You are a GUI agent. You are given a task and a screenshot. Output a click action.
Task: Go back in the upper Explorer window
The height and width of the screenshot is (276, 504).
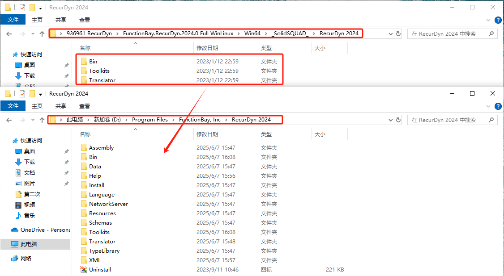(x=9, y=33)
